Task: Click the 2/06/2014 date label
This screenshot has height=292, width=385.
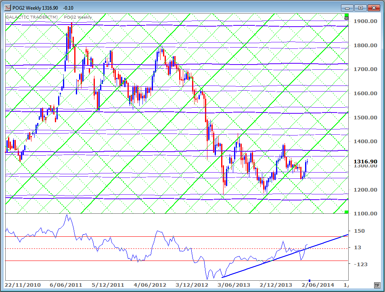Action: tap(318, 285)
